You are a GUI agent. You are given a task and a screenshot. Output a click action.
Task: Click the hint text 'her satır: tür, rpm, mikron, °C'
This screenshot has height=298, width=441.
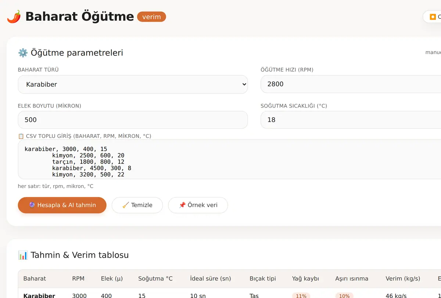55,186
